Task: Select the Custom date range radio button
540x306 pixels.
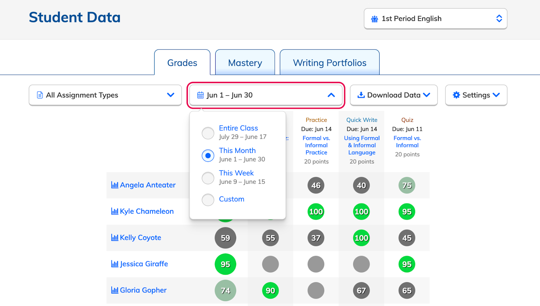Action: [208, 200]
